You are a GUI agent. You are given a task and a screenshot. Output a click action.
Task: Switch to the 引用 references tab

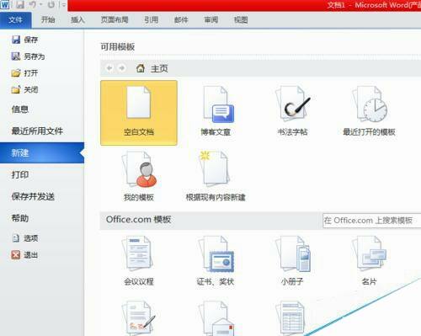[x=152, y=20]
